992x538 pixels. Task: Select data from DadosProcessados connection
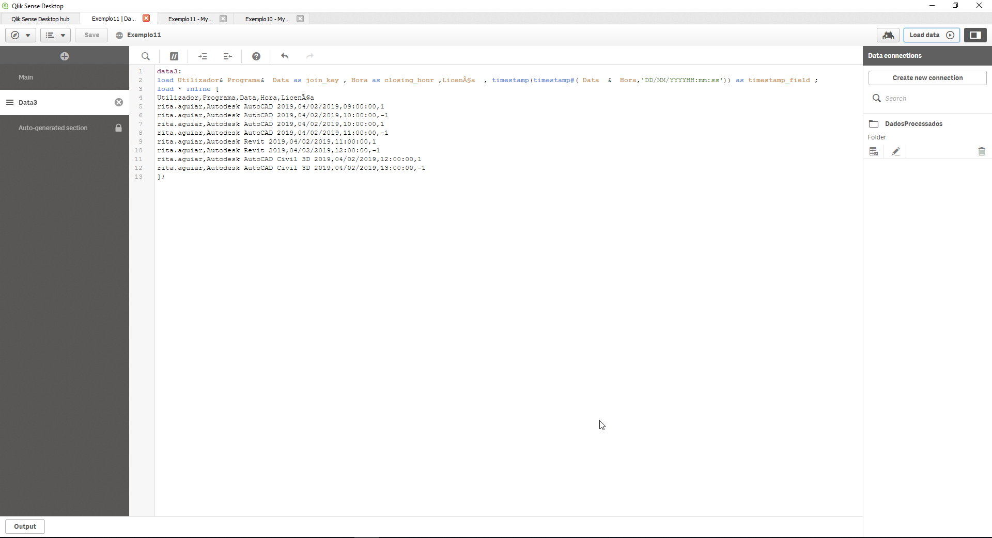point(874,151)
